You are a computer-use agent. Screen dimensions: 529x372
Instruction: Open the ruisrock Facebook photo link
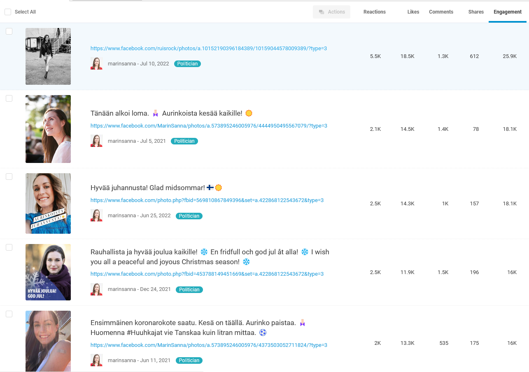208,49
